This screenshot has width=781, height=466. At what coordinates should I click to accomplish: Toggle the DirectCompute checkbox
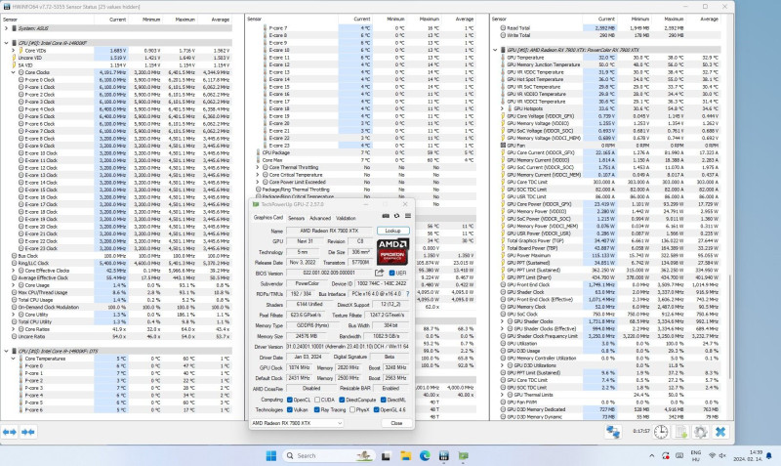[x=342, y=400]
